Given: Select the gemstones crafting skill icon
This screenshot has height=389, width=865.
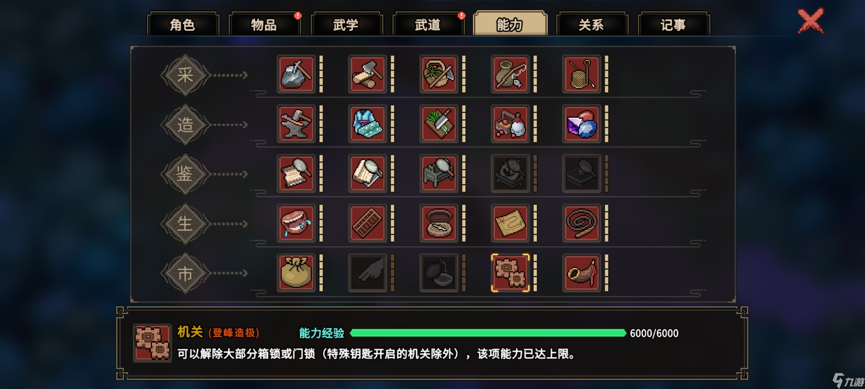Looking at the screenshot, I should coord(581,124).
